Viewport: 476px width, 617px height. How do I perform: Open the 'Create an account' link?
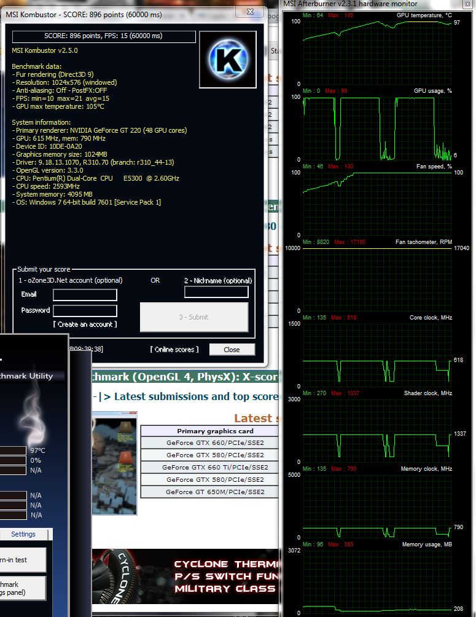click(85, 324)
